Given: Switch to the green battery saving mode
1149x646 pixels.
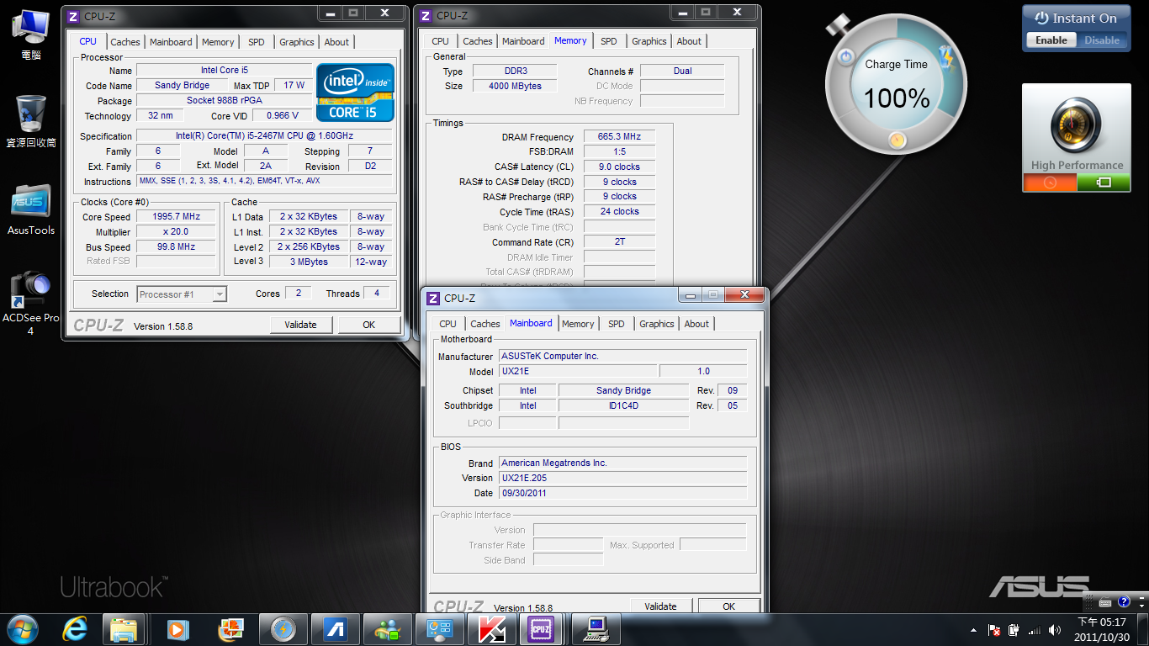Looking at the screenshot, I should click(x=1104, y=183).
